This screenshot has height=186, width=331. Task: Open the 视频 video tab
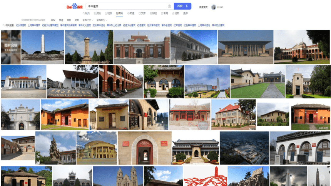pyautogui.click(x=109, y=13)
